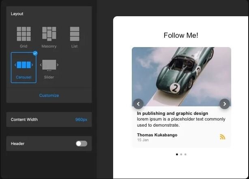The image size is (249, 179).
Task: Pick the List layout icon
Action: [x=74, y=34]
